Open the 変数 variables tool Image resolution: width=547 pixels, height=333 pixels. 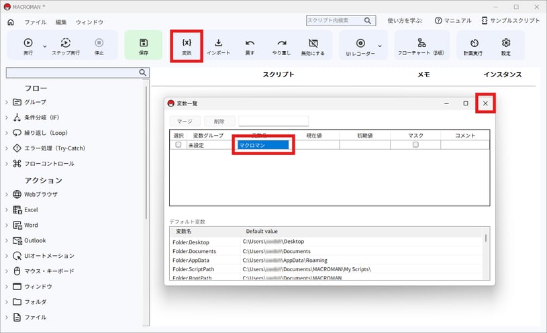pyautogui.click(x=187, y=46)
